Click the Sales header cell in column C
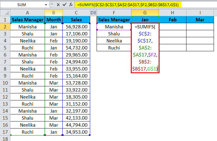Viewport: 217px width, 141px height. 76,20
